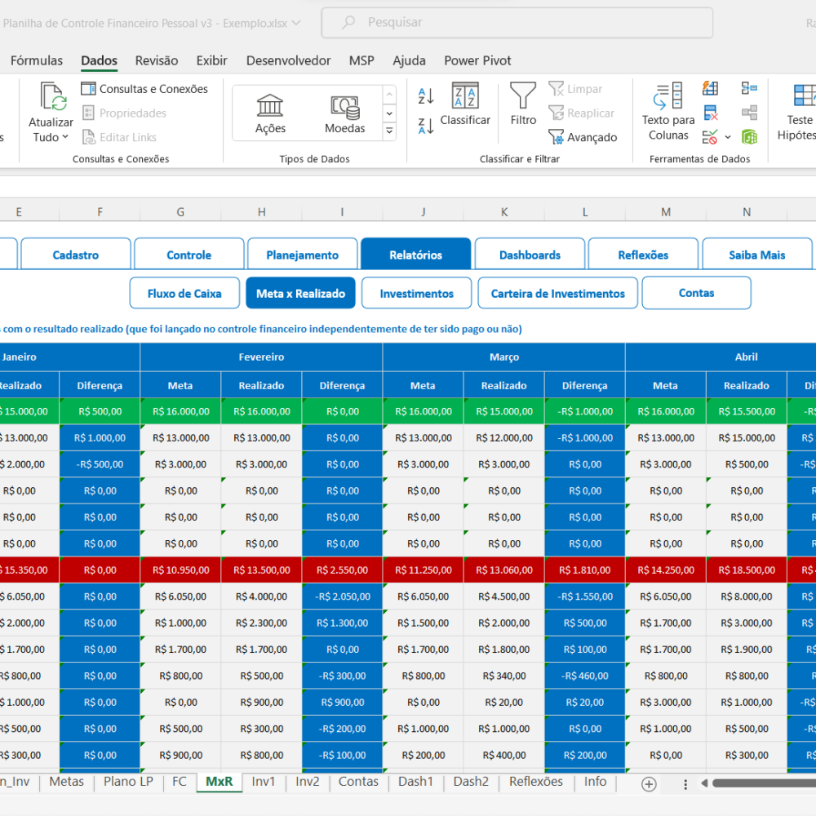Open the Fluxo de Caixa report
The height and width of the screenshot is (816, 816).
click(x=184, y=293)
